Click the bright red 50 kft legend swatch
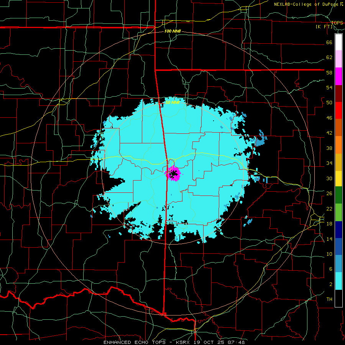Viewport: 345px width, 345px height. [x=338, y=111]
